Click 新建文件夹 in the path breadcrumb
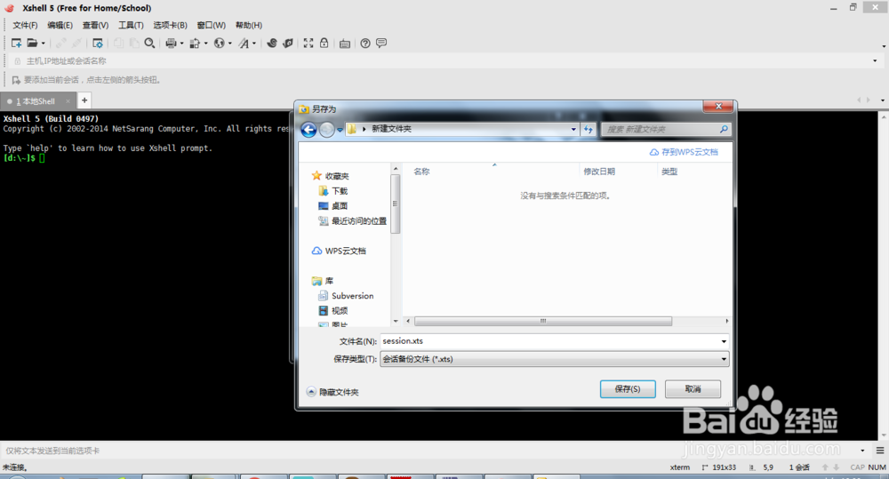The height and width of the screenshot is (479, 889). coord(391,129)
